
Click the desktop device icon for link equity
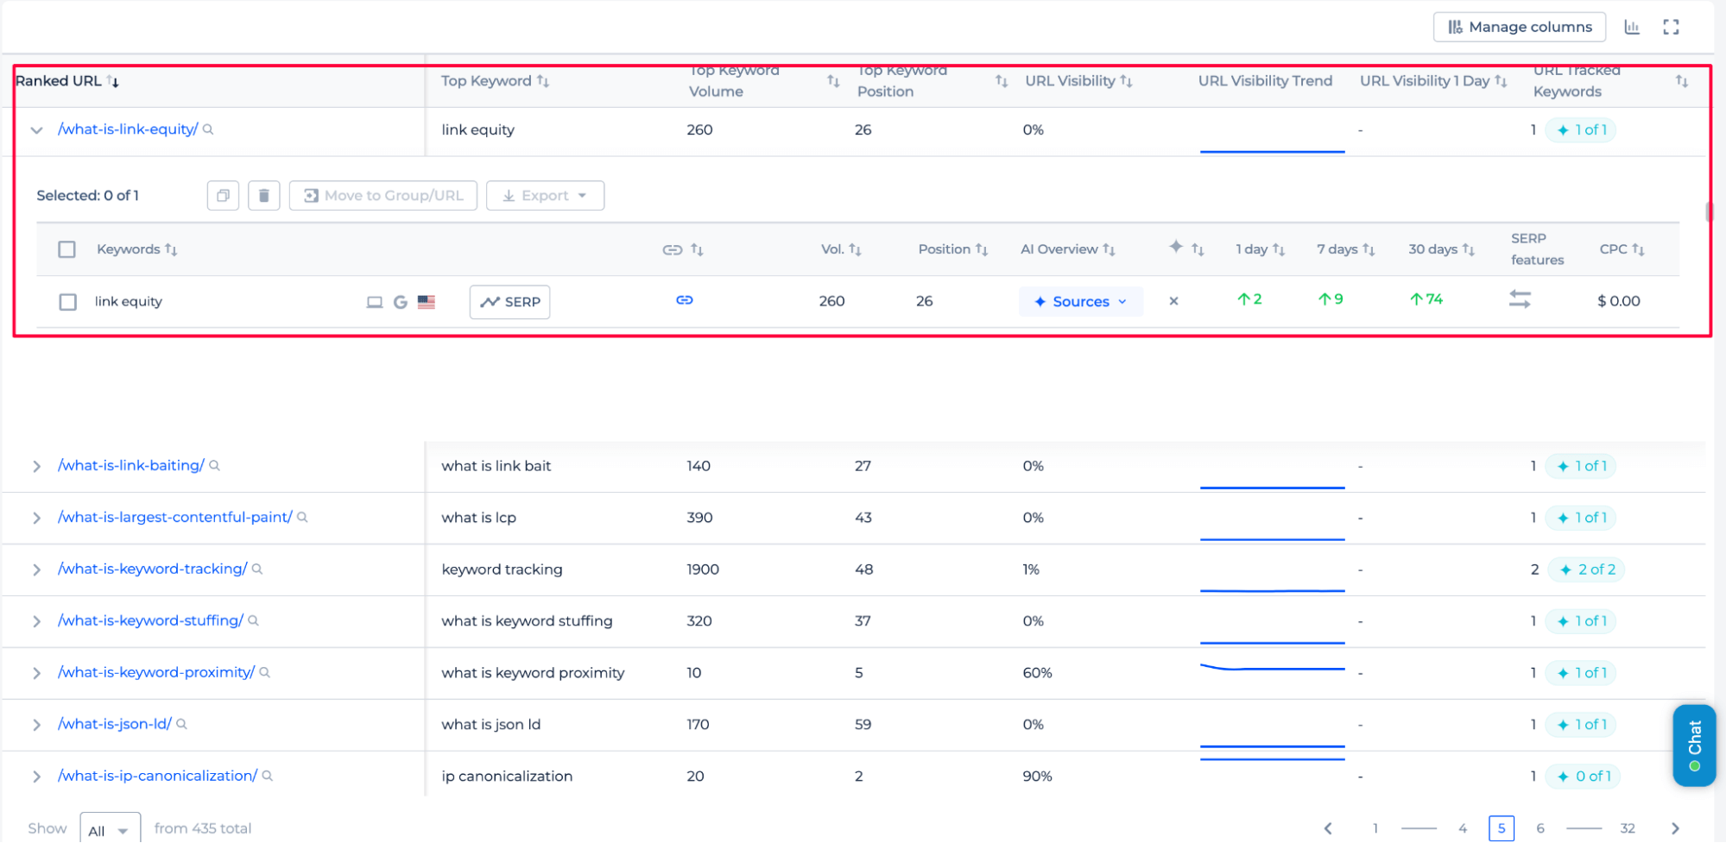tap(374, 302)
